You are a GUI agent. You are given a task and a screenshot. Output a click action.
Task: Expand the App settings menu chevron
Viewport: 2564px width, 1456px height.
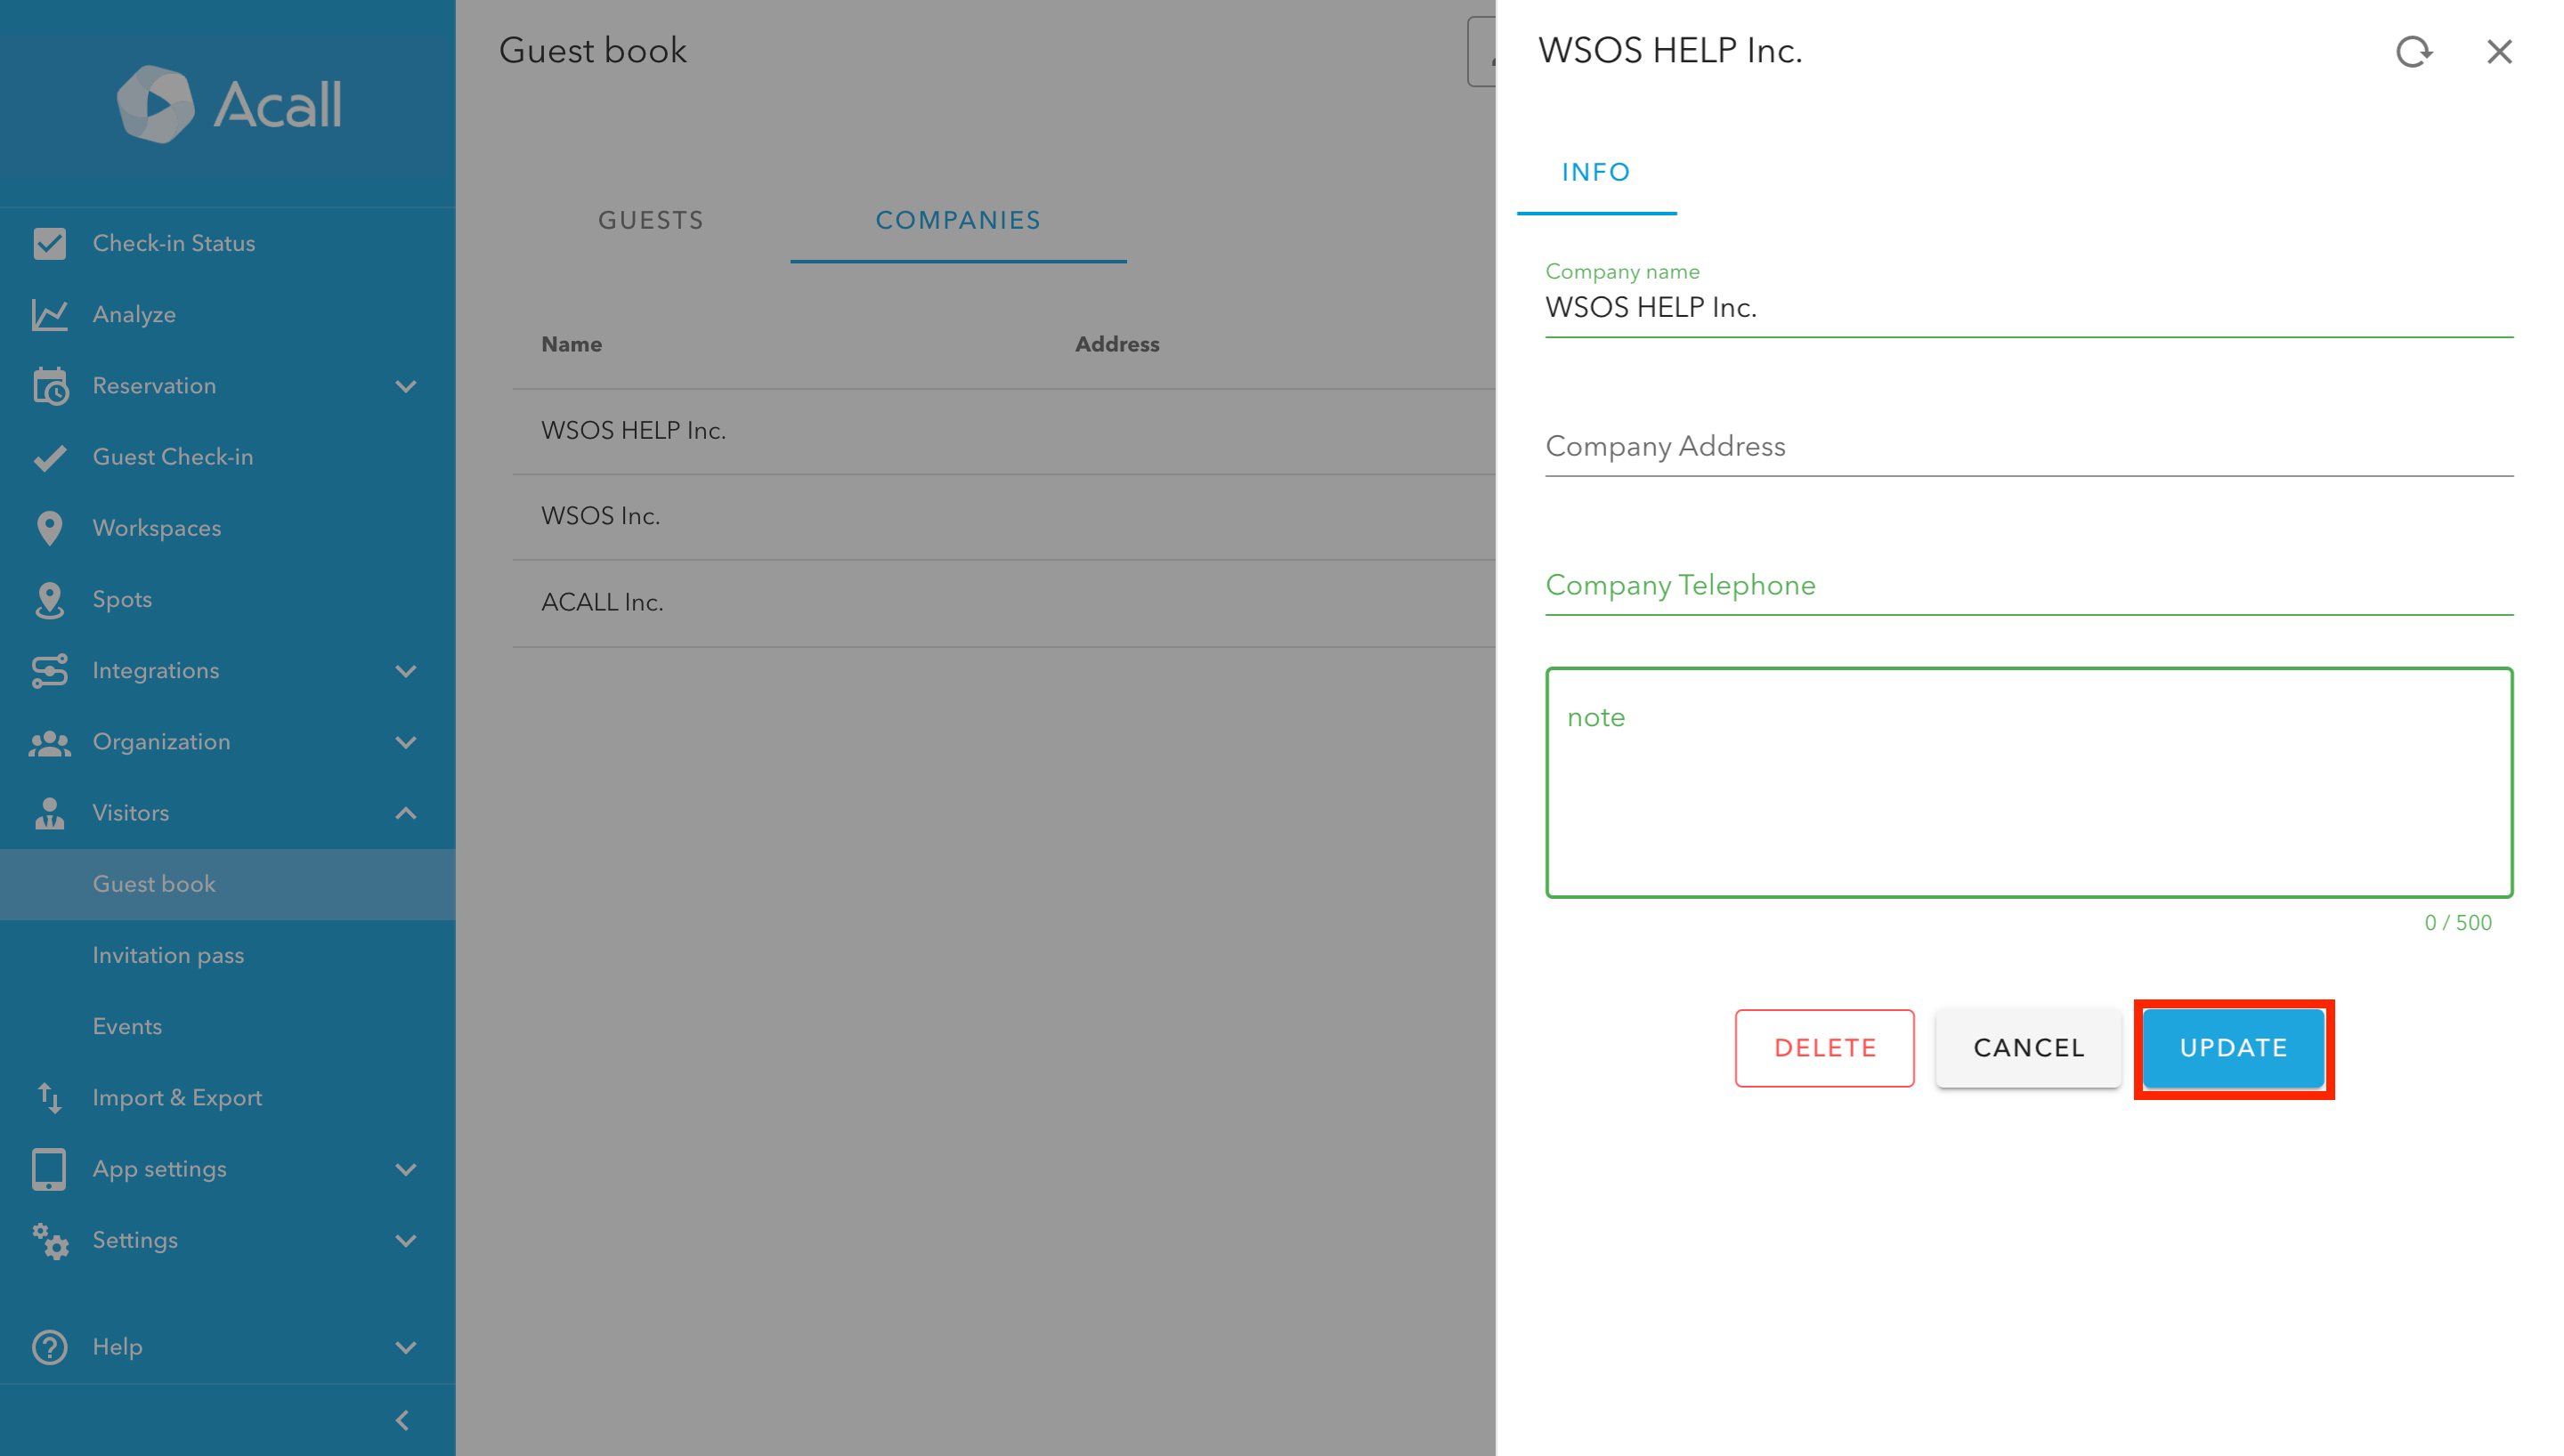click(405, 1169)
